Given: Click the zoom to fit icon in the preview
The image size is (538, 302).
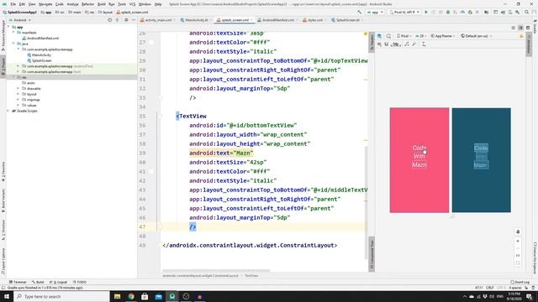Looking at the screenshot, I should pyautogui.click(x=518, y=263).
